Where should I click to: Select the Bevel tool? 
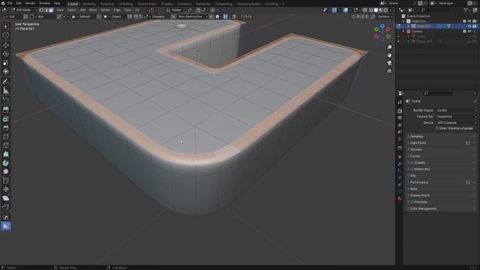point(6,127)
